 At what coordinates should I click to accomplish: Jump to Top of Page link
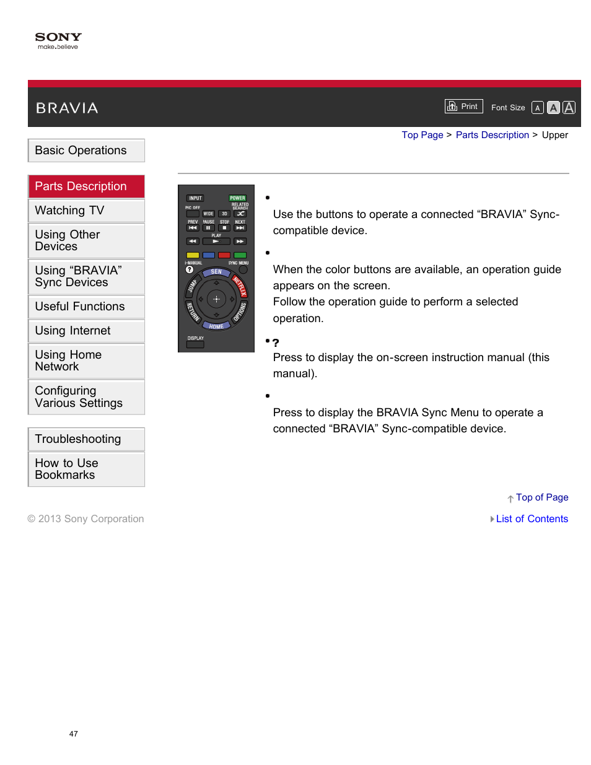[x=542, y=497]
